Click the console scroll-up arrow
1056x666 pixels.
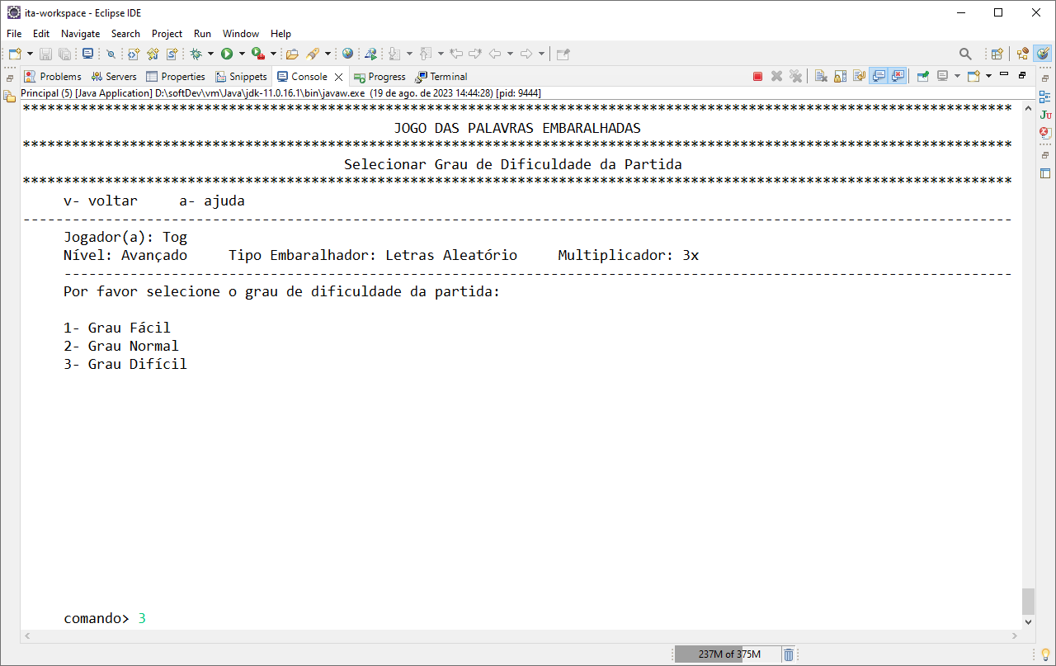click(x=1028, y=107)
